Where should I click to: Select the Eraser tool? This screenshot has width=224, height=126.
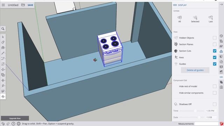pyautogui.click(x=3, y=42)
